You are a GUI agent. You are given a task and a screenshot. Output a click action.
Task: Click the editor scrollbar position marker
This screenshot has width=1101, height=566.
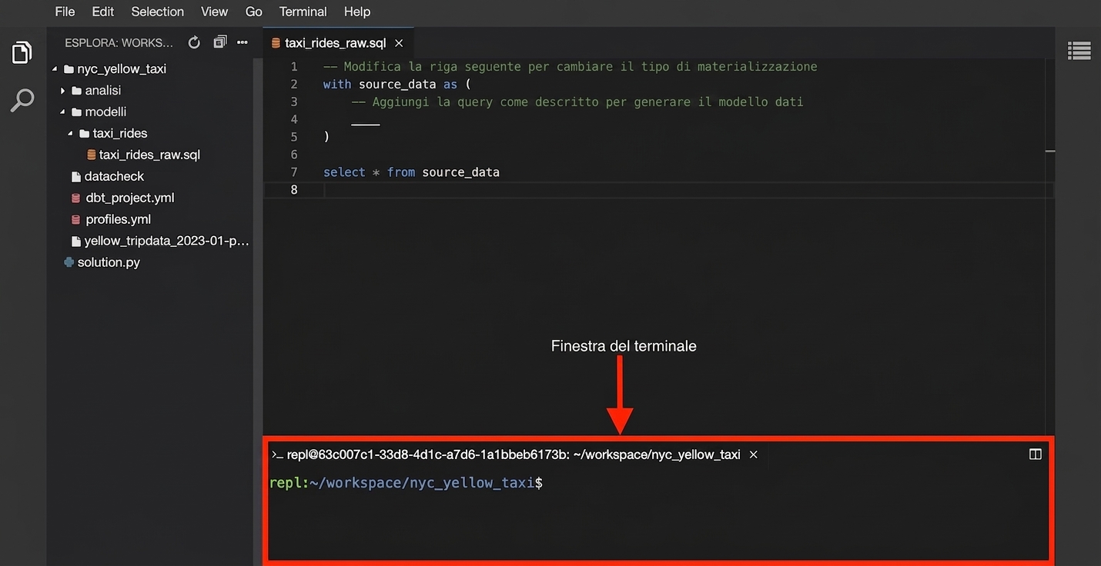click(x=1050, y=151)
